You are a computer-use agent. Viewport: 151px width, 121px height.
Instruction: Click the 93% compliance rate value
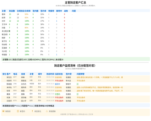(x=27, y=14)
